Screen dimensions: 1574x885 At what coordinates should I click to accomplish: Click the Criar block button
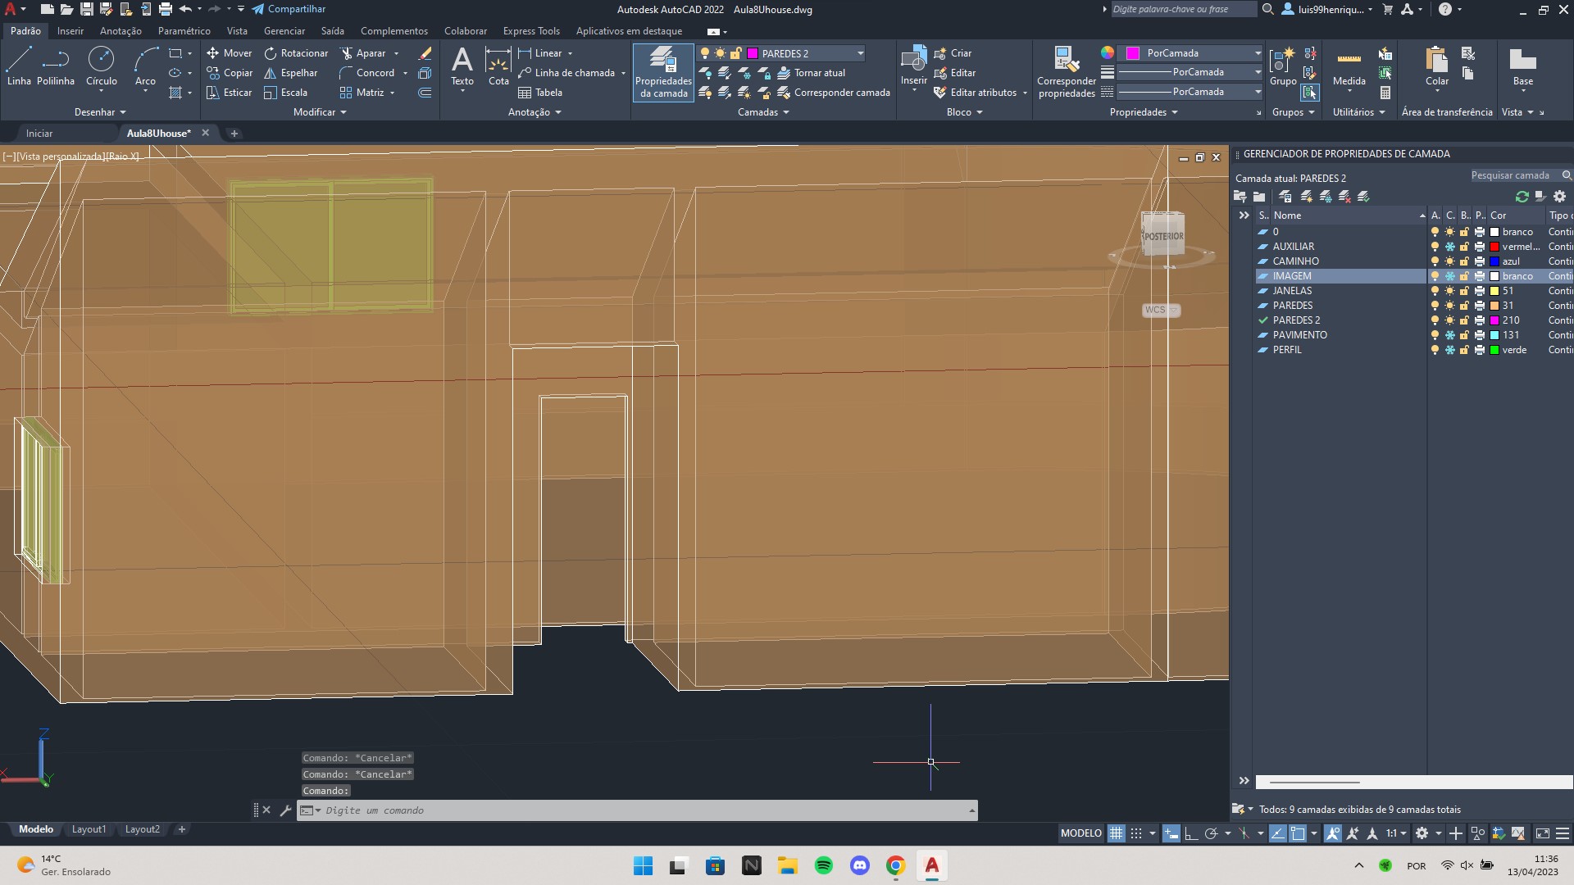953,53
